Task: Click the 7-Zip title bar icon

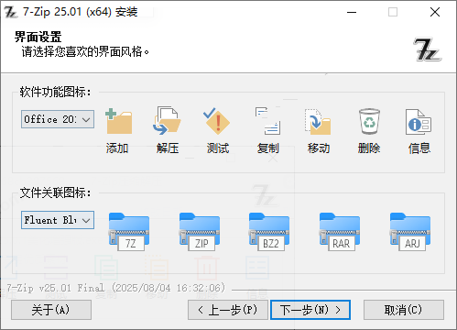Action: pos(10,12)
